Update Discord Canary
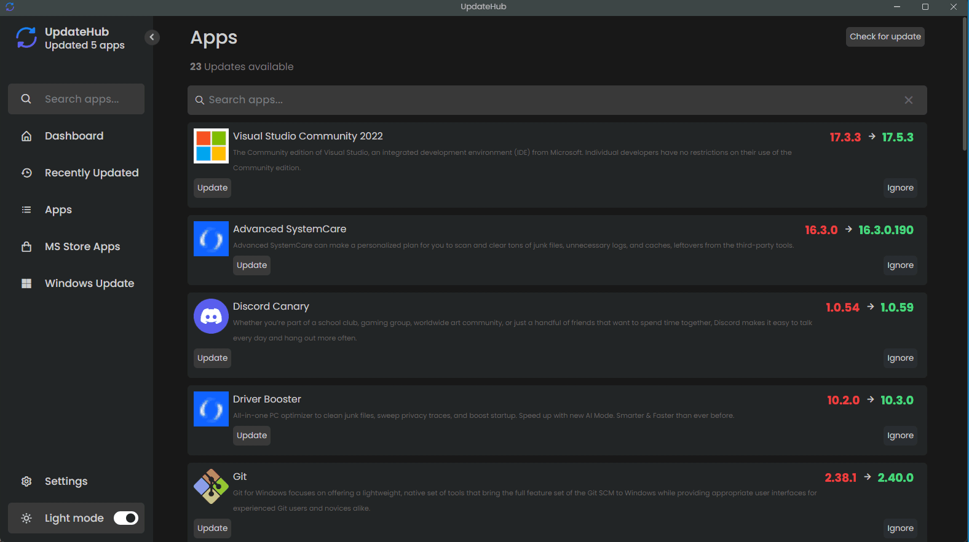 click(x=212, y=358)
